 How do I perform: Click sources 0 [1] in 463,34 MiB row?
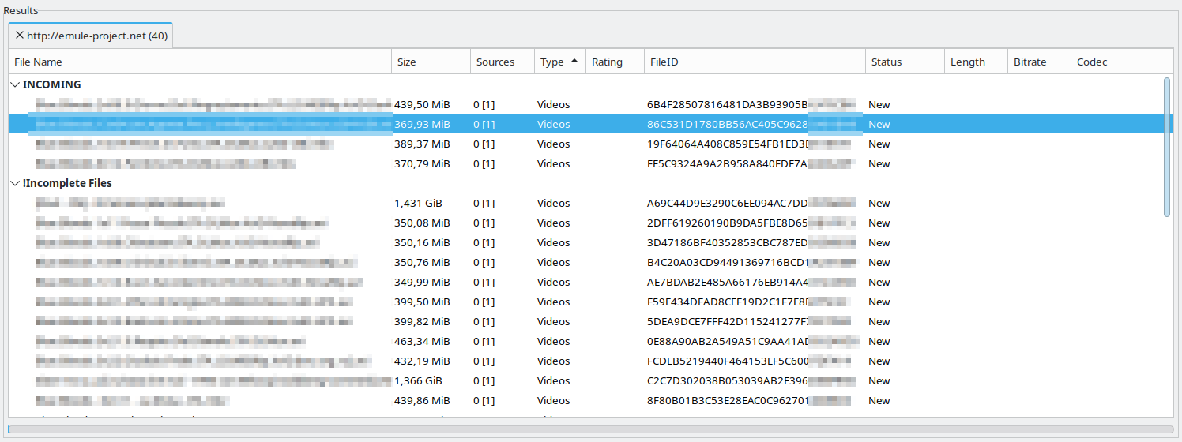coord(484,341)
